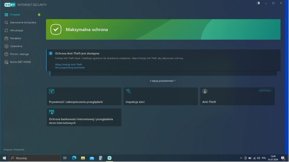289x162 pixels.
Task: Click the magnifier icon for computer scan
Action: pyautogui.click(x=6, y=22)
